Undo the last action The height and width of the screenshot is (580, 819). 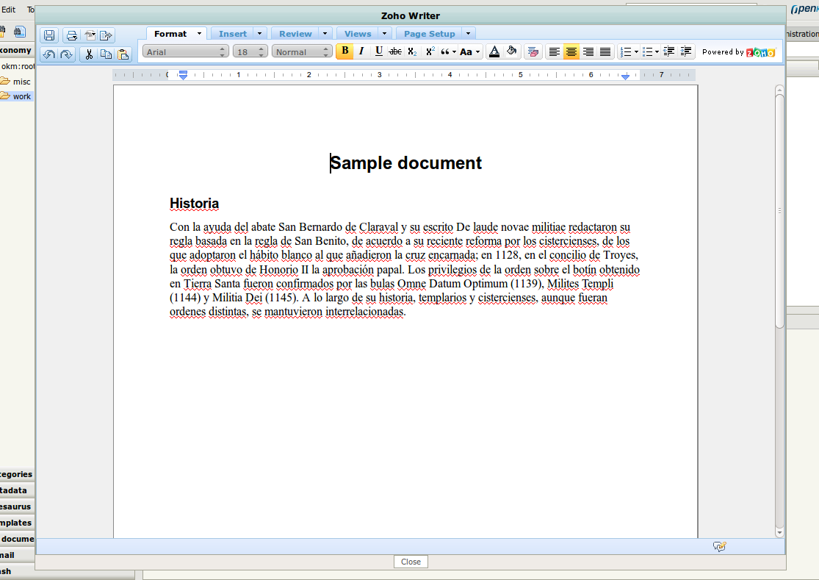49,54
